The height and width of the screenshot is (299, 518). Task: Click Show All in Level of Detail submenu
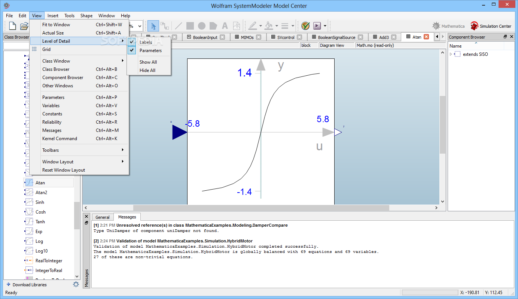(148, 62)
